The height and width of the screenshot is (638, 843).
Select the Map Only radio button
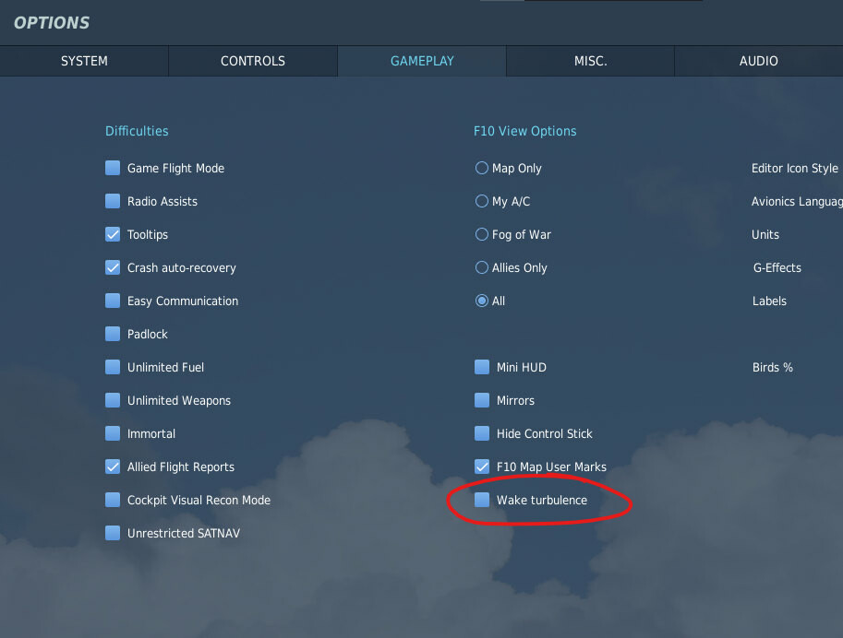tap(482, 168)
